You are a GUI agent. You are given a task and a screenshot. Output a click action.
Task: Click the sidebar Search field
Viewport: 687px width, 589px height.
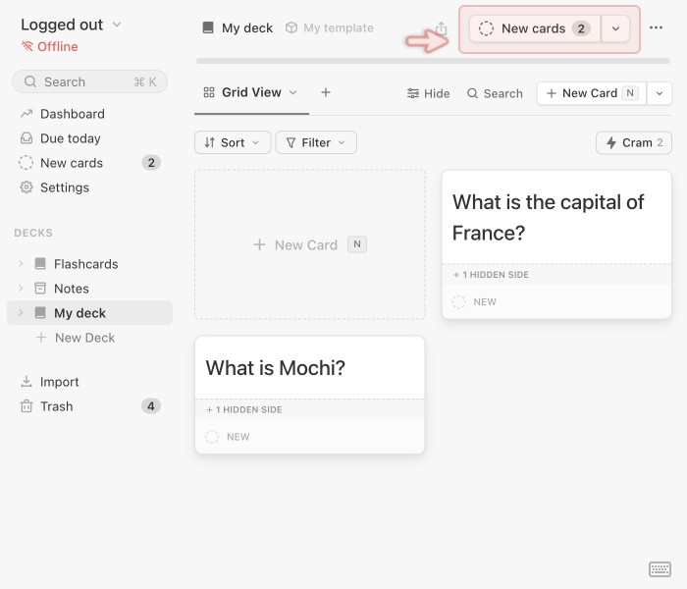(89, 81)
